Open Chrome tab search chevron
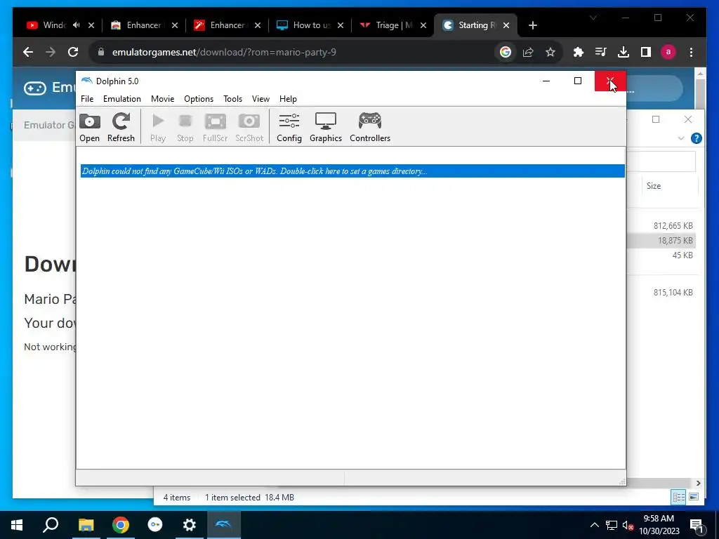This screenshot has width=719, height=539. pos(593,18)
